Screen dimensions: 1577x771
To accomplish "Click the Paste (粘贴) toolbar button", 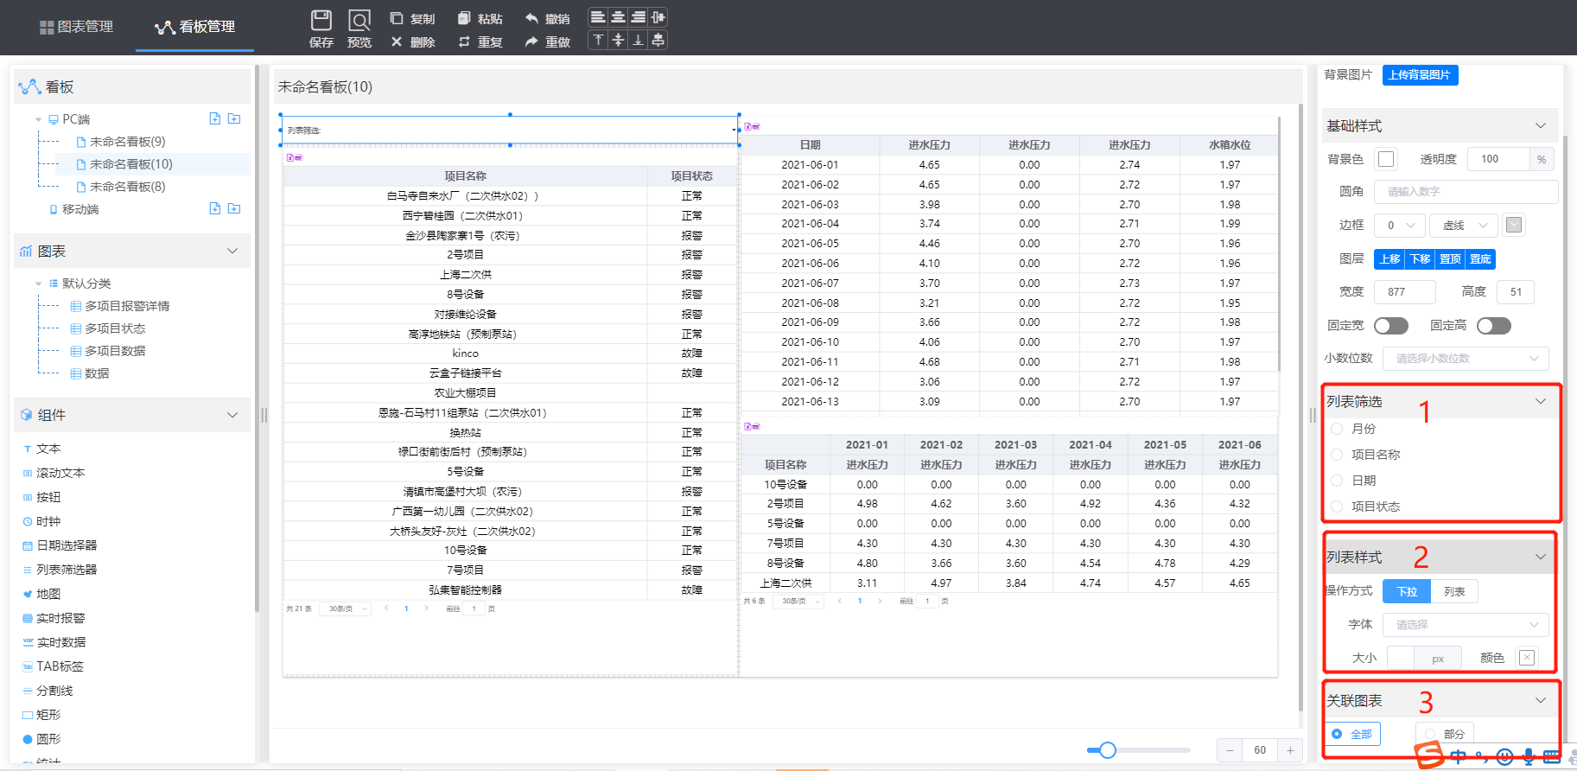I will click(x=480, y=18).
